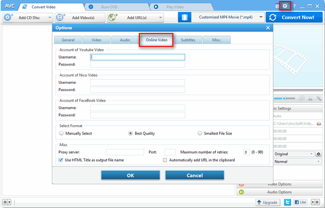Select Smallest File Size radio button
325x208 pixels.
(x=199, y=134)
